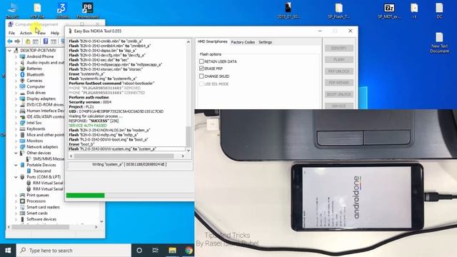Viewport: 457px width, 257px height.
Task: Select the Cameras device category
Action: (x=34, y=81)
